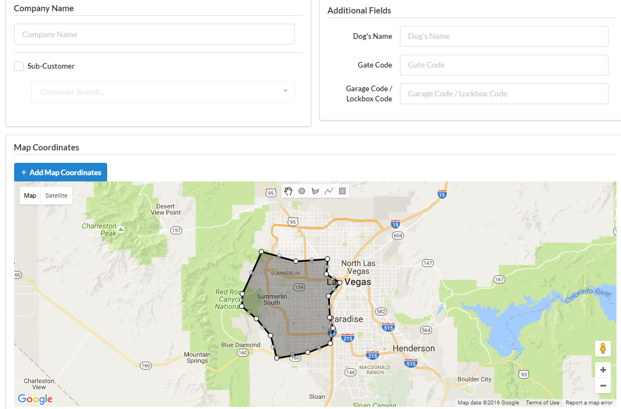This screenshot has width=621, height=409.
Task: Focus the Company Name input field
Action: click(x=155, y=34)
